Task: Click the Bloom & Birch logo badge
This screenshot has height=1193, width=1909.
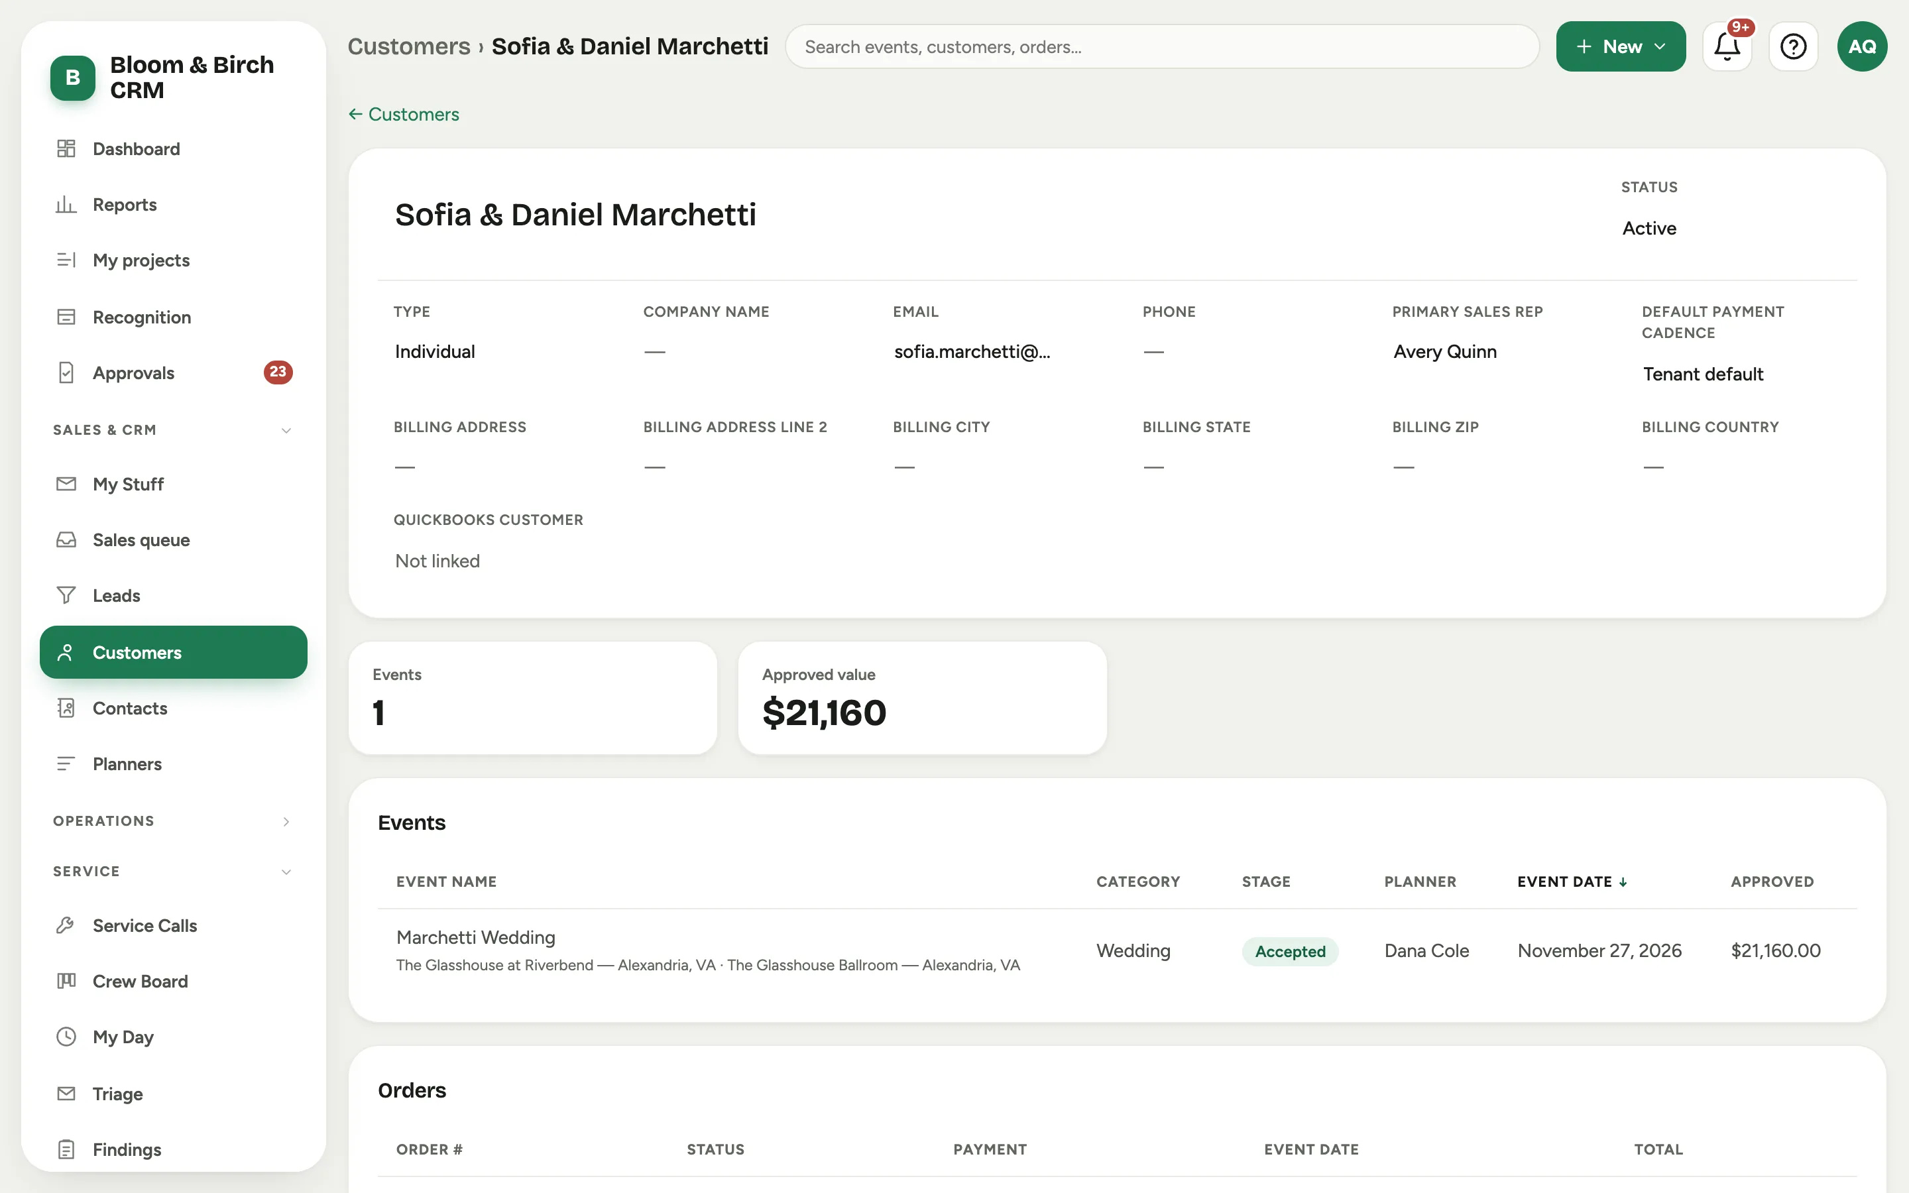Action: (x=72, y=78)
